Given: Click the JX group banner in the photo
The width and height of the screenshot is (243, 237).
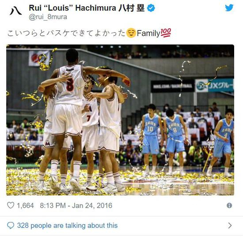Looking at the screenshot, I should click(214, 86).
